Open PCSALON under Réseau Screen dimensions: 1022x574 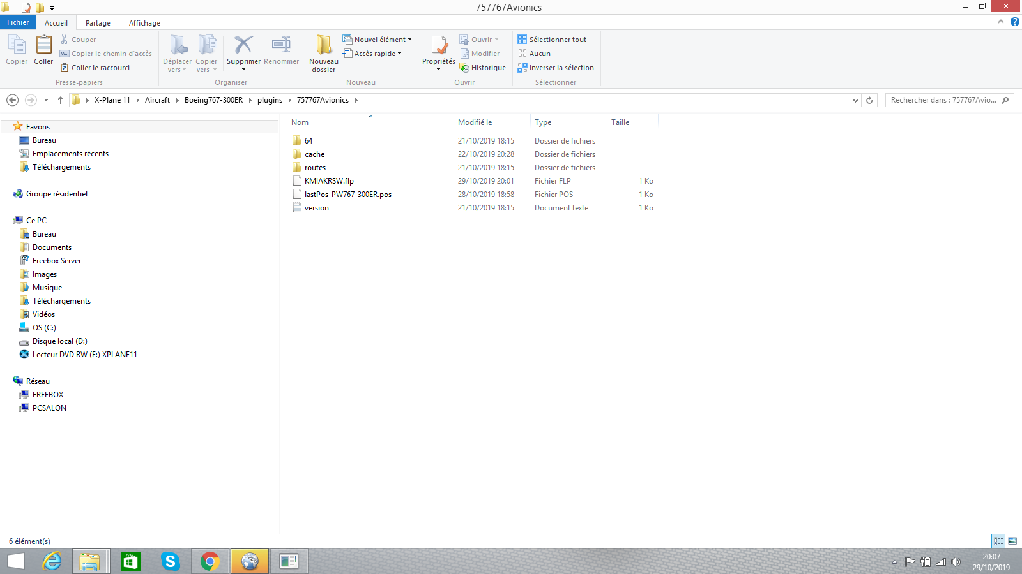49,408
